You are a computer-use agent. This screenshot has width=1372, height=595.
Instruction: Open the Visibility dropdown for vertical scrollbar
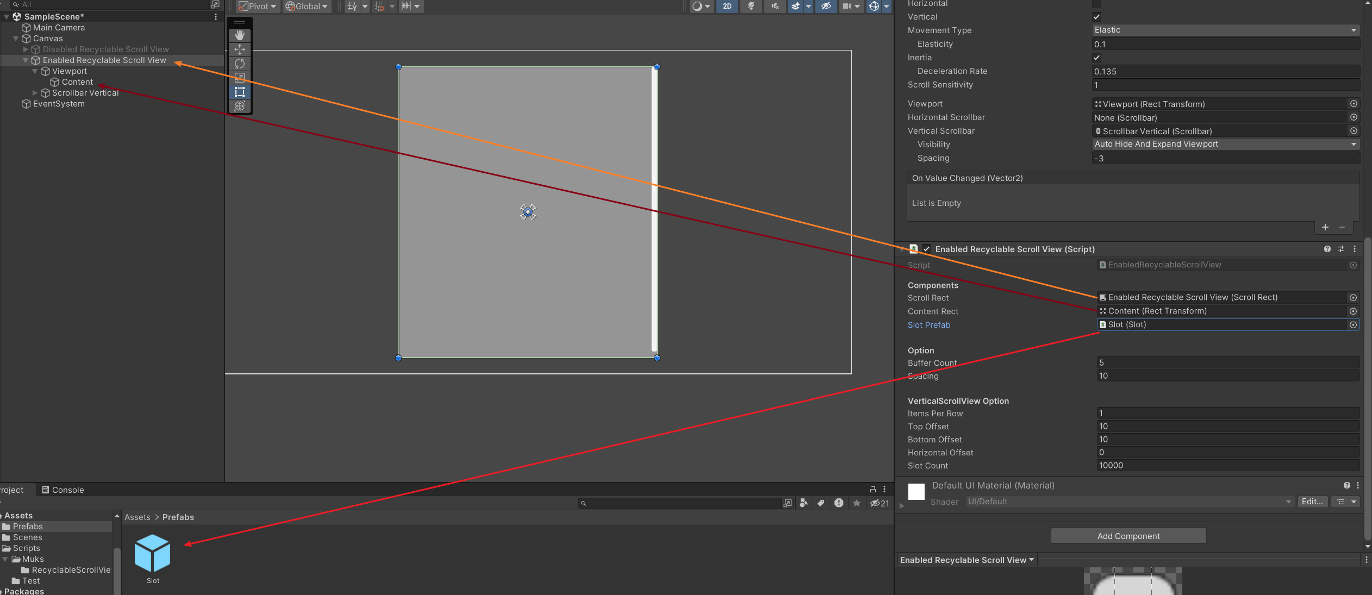1225,144
